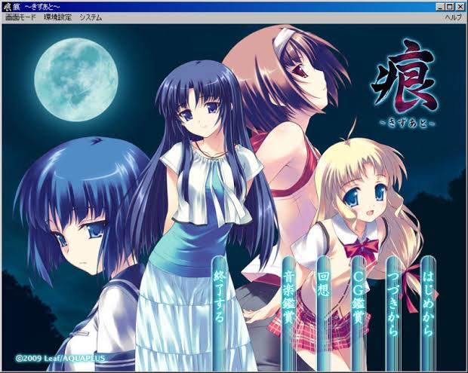Close the game window

460,6
